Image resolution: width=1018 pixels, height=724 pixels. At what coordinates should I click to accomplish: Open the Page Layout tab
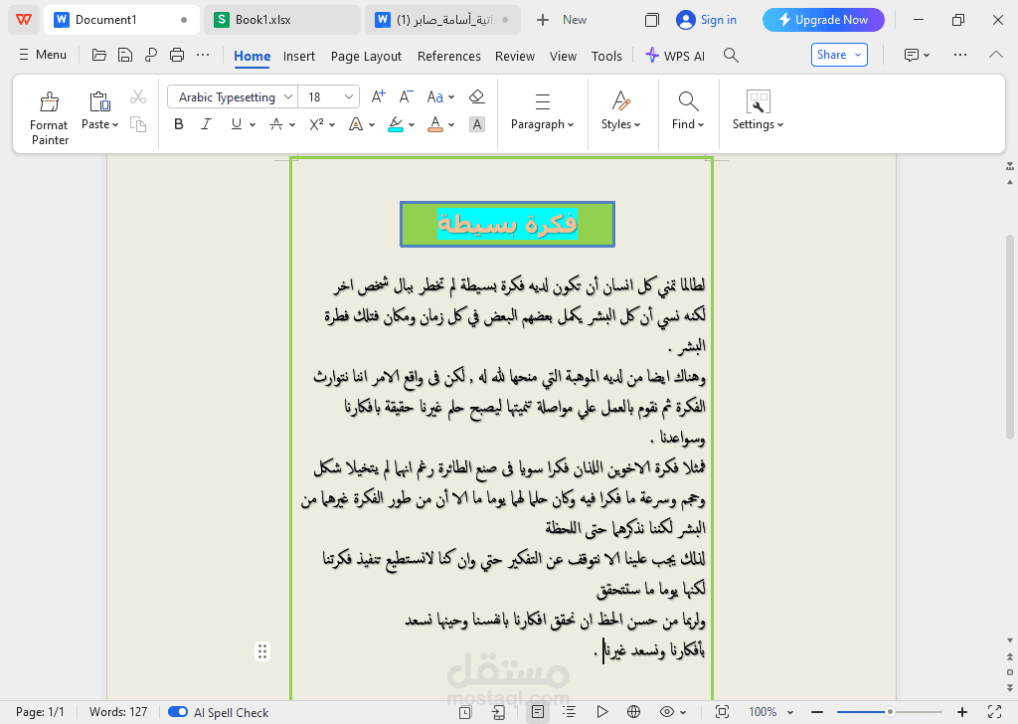(366, 57)
